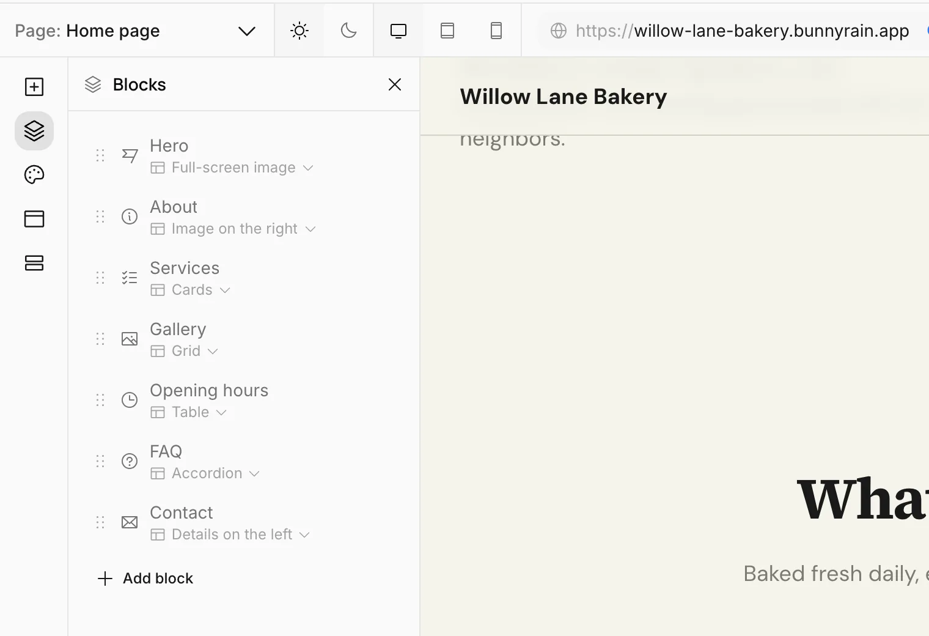Click the Gallery image icon
929x636 pixels.
point(130,339)
